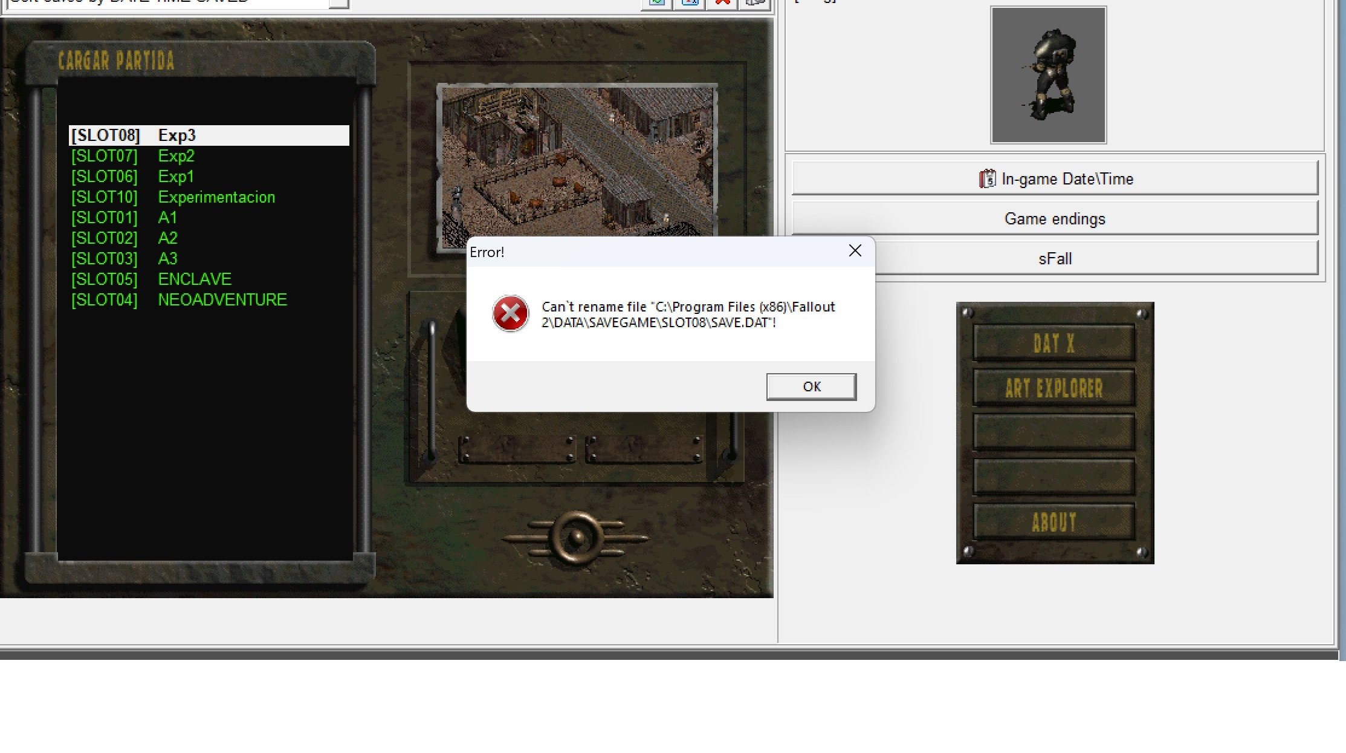This screenshot has width=1346, height=753.
Task: Click the Vault-Tec emblem logo
Action: coord(575,537)
